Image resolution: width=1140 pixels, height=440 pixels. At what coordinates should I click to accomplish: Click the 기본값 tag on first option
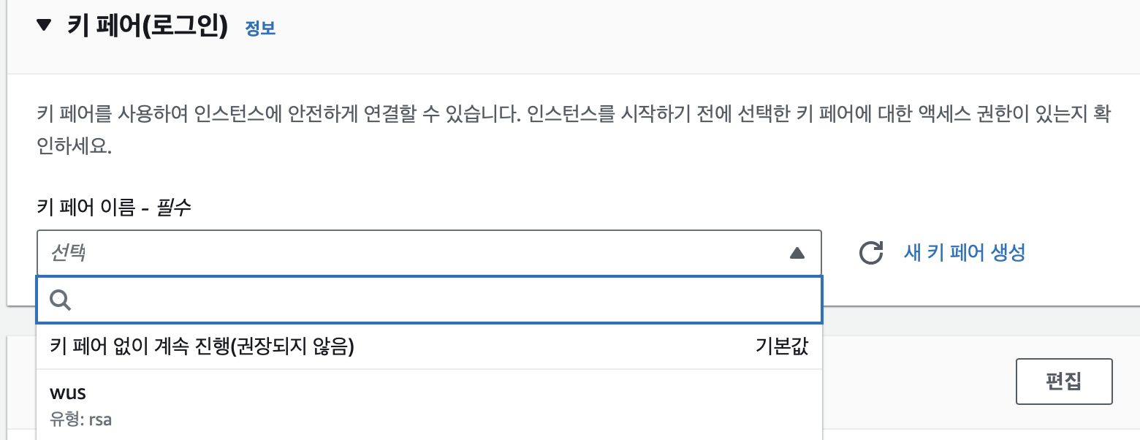782,347
